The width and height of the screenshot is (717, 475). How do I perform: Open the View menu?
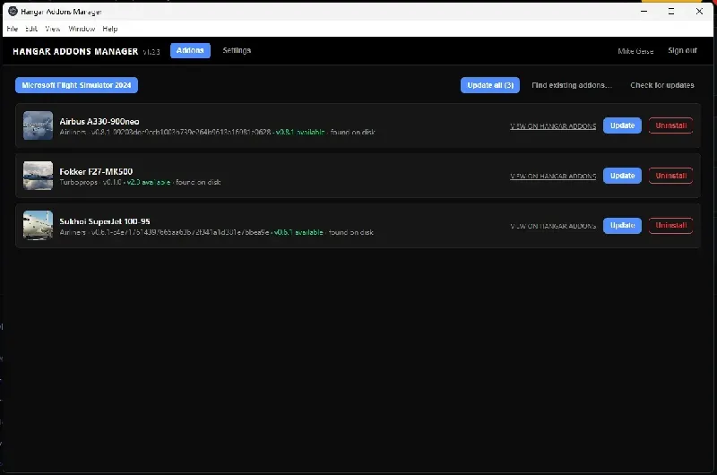53,29
